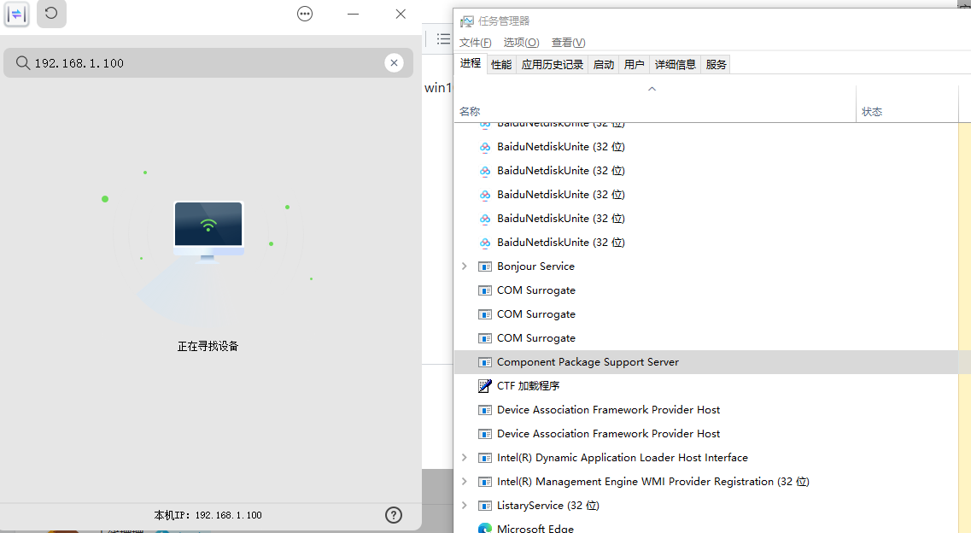Click the Component Package Support Server icon
The width and height of the screenshot is (971, 533).
485,362
